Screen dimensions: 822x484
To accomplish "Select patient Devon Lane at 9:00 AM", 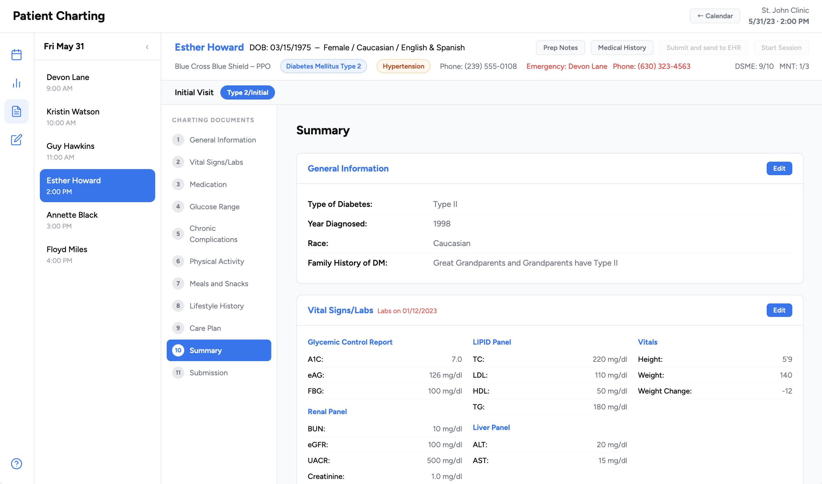I will pos(98,82).
